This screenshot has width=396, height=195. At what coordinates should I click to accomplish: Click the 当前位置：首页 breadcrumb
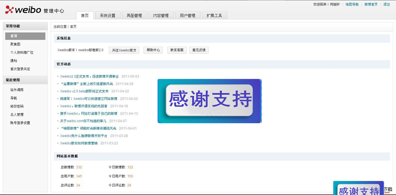(x=65, y=27)
